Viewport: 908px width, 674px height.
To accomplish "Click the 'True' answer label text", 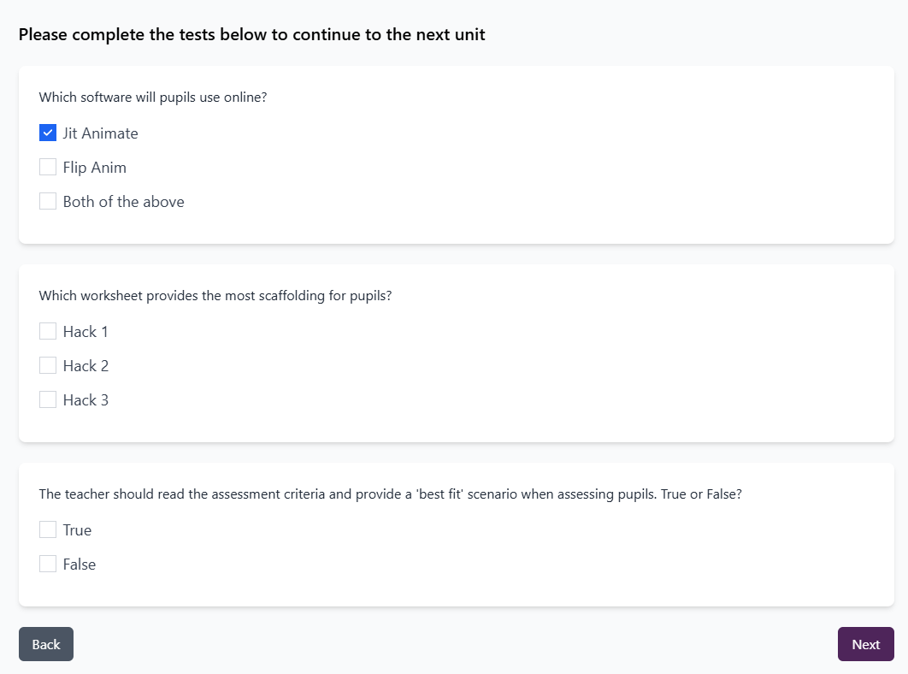I will tap(77, 530).
